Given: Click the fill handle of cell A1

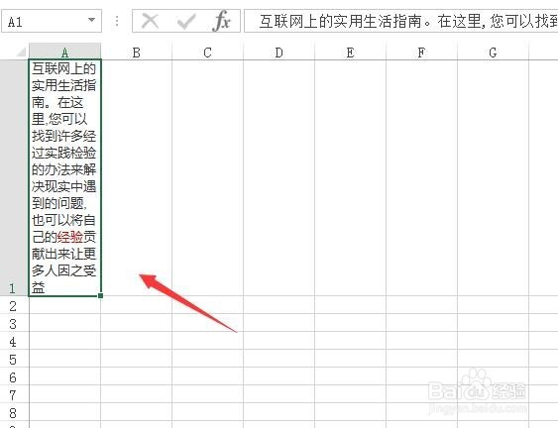Looking at the screenshot, I should click(101, 295).
